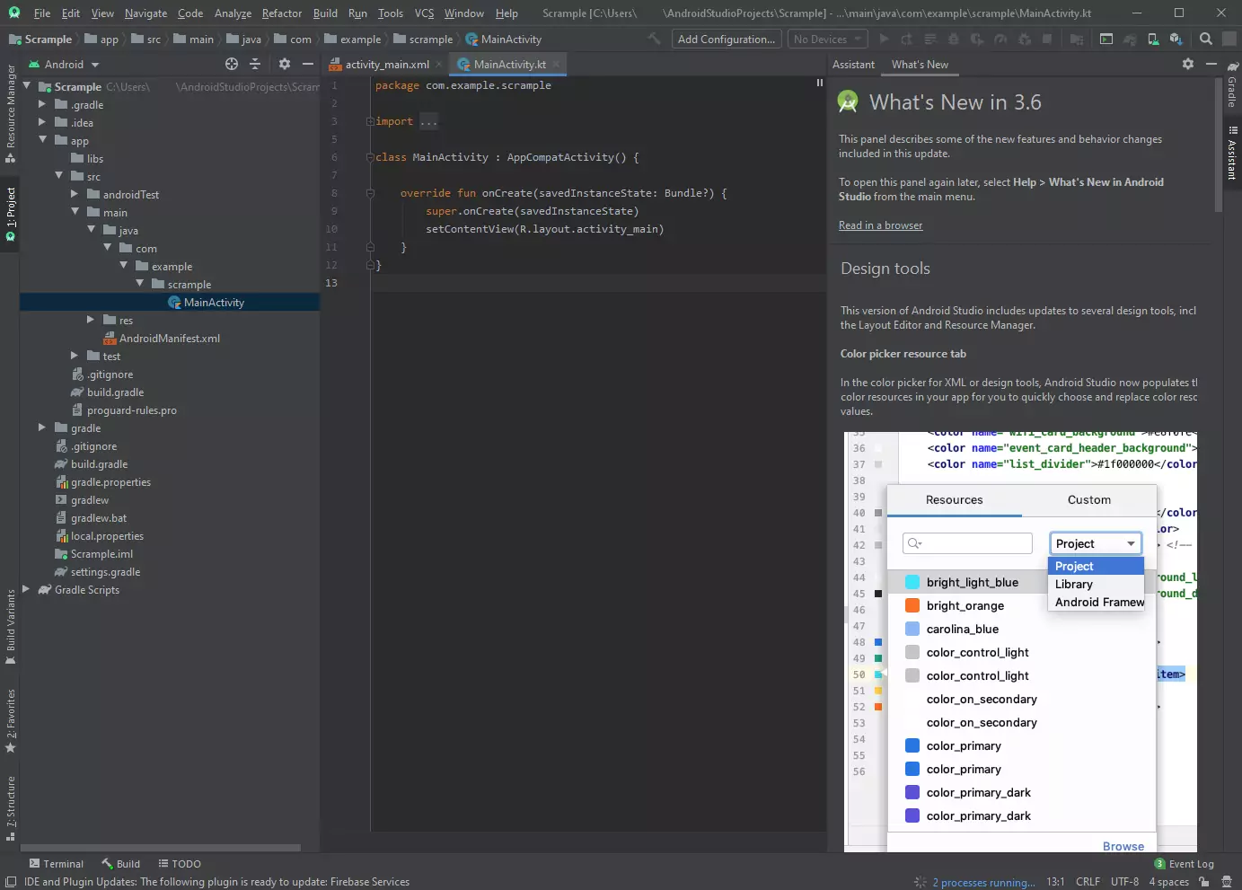Image resolution: width=1242 pixels, height=890 pixels.
Task: Open the Refactor menu
Action: (281, 13)
